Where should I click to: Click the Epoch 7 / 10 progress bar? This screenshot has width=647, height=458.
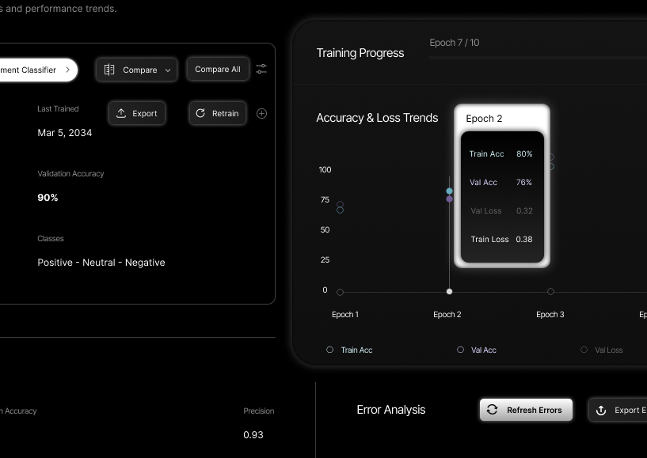point(538,58)
